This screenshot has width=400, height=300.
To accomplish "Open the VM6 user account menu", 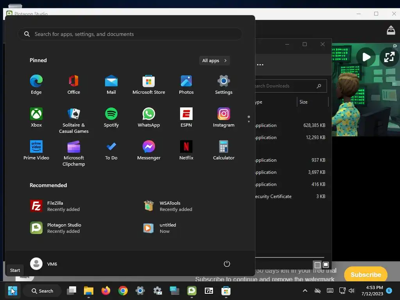I will (44, 264).
